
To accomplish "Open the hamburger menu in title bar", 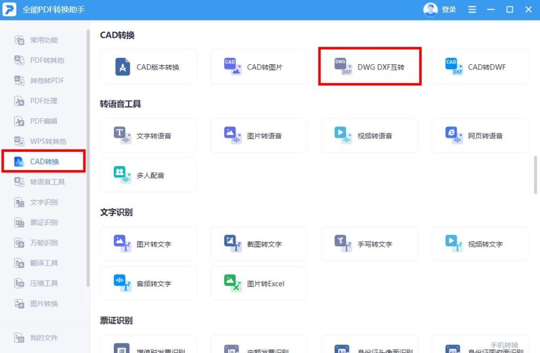I will tap(472, 9).
